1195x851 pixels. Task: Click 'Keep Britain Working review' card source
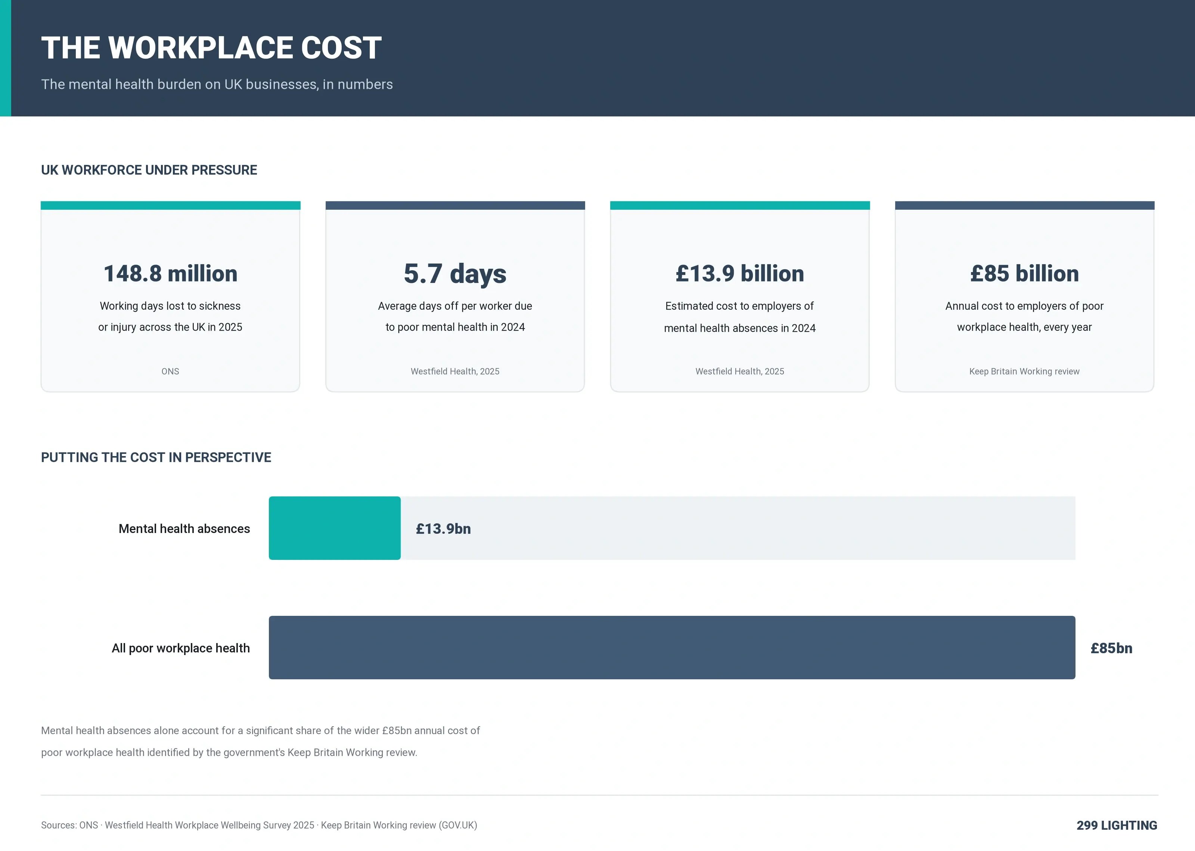click(x=1024, y=371)
